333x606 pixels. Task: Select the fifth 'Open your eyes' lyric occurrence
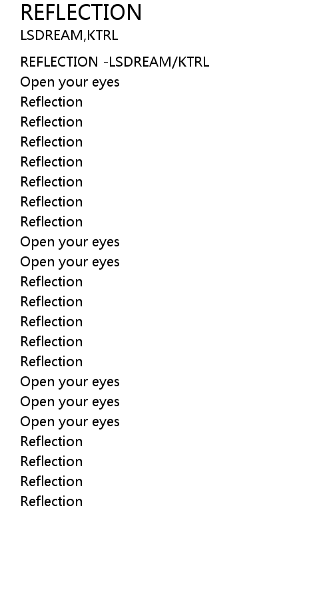70,402
